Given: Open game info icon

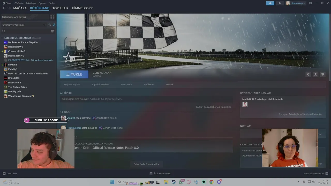Looking at the screenshot, I should coord(315,74).
